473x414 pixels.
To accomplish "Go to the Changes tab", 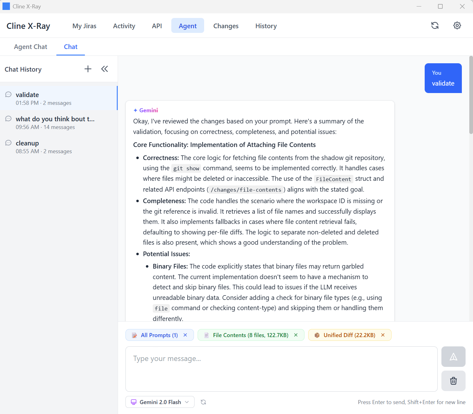I will coord(226,26).
